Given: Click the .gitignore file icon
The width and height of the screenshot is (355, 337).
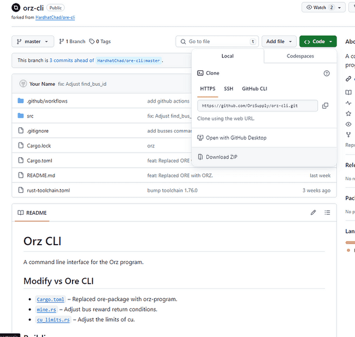Looking at the screenshot, I should (x=21, y=131).
